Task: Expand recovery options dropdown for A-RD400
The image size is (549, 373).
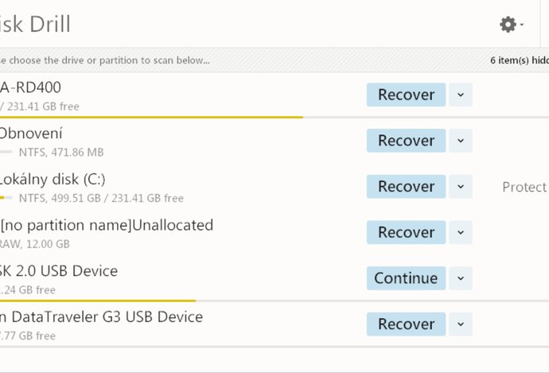Action: click(461, 95)
